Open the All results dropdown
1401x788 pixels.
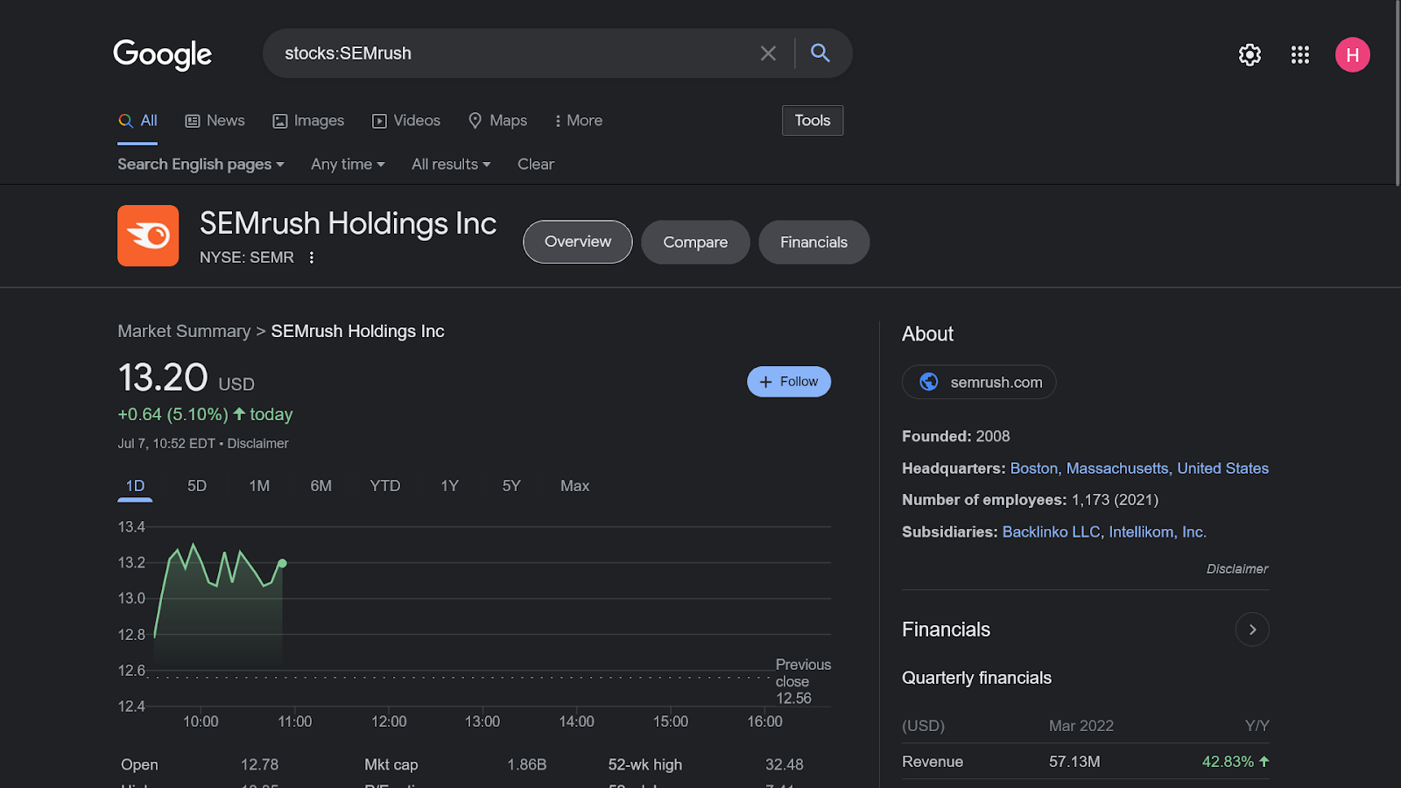(x=451, y=165)
